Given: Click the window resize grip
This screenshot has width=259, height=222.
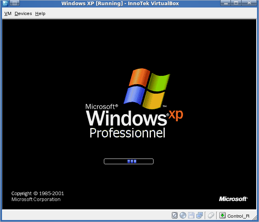Looking at the screenshot, I should [x=256, y=219].
